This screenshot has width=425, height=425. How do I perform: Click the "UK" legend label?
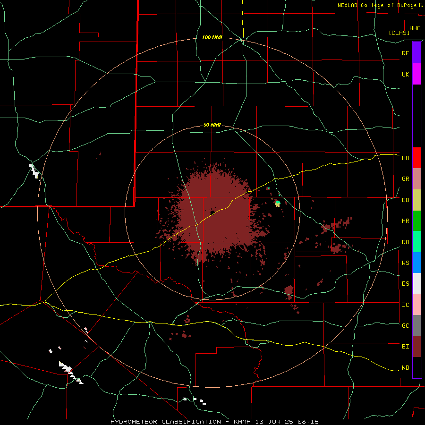(406, 74)
